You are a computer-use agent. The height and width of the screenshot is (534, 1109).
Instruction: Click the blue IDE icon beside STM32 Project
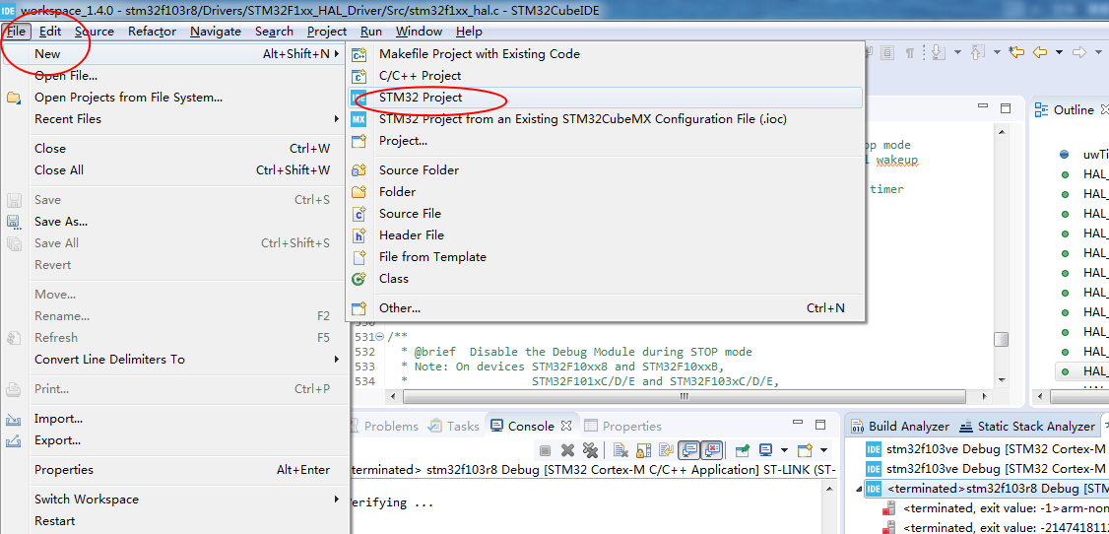(x=359, y=98)
